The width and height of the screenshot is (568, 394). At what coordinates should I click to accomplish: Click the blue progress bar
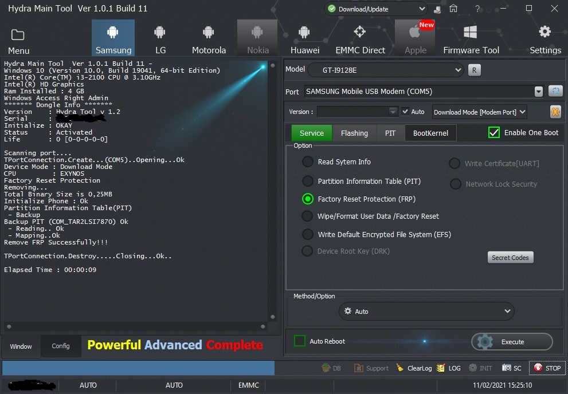pos(138,368)
